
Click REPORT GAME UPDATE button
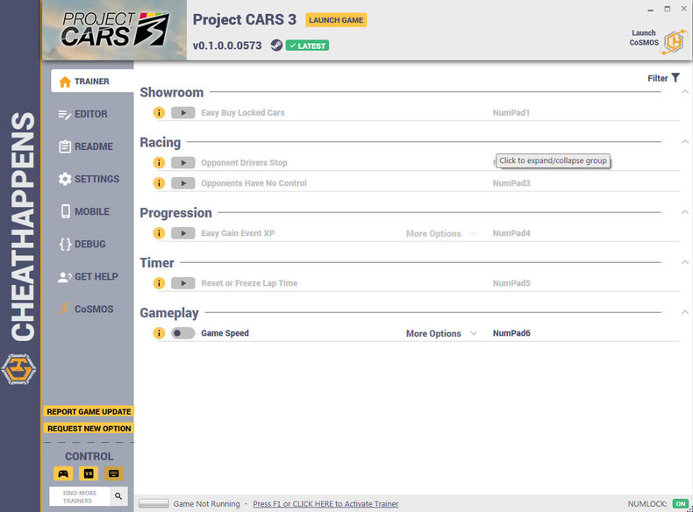click(x=89, y=411)
